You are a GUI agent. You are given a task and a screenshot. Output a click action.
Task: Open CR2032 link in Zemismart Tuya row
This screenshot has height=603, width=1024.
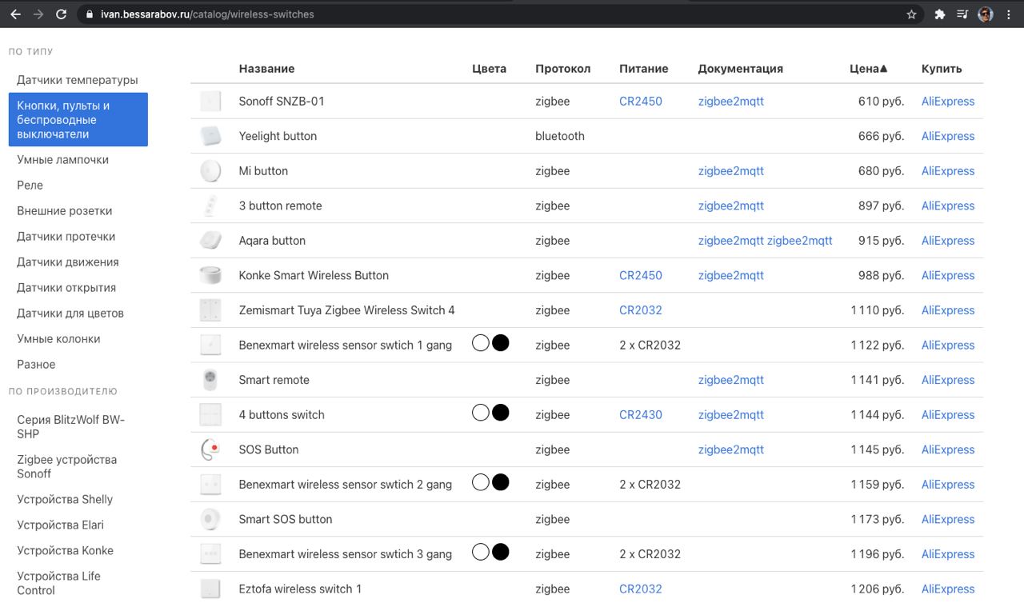coord(641,310)
